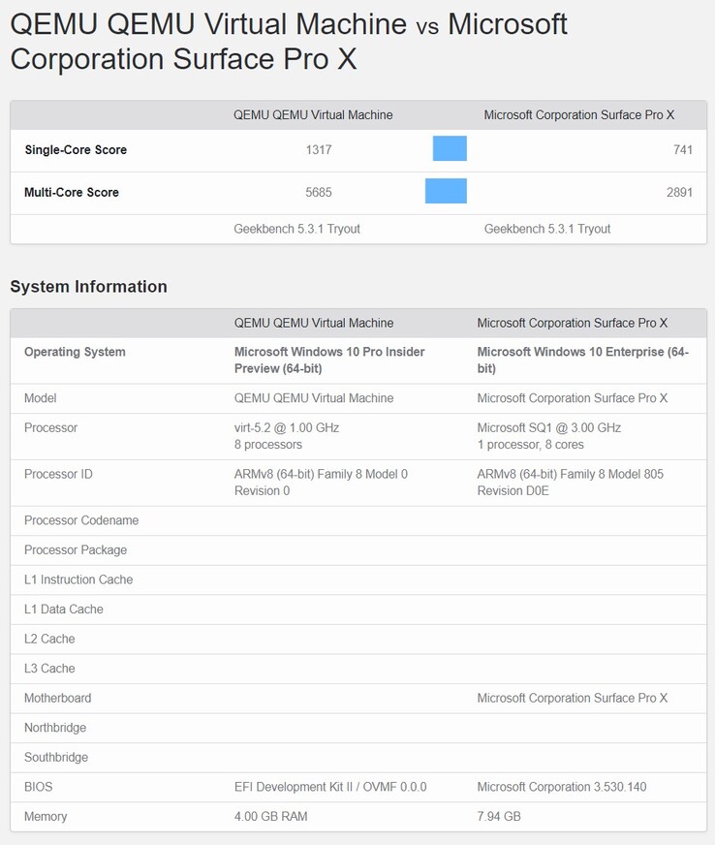Screen dimensions: 715x845
Task: Select the 4.00 GB RAM memory value
Action: 270,817
